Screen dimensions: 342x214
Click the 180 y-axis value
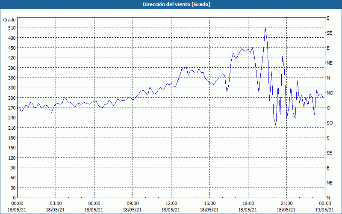[x=12, y=138]
